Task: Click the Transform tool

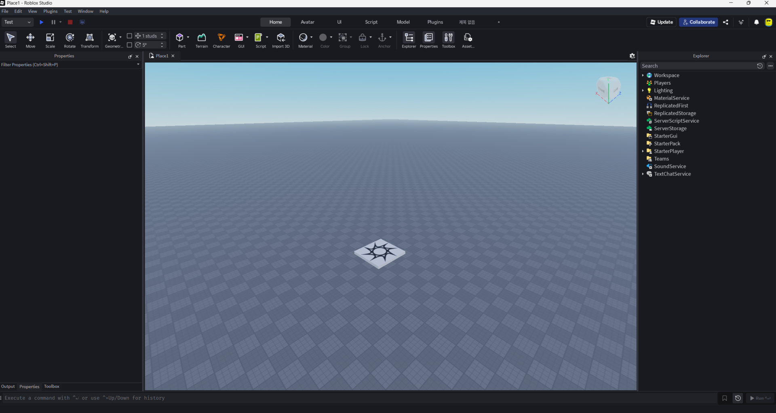Action: pos(89,40)
